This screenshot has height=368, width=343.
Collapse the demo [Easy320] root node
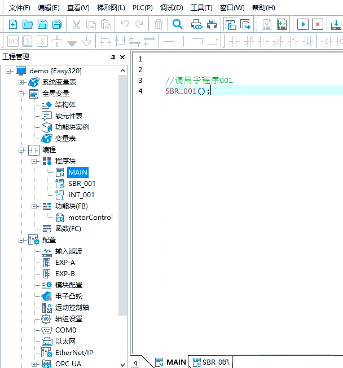8,71
